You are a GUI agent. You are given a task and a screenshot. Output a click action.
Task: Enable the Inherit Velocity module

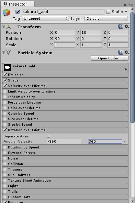5,97
